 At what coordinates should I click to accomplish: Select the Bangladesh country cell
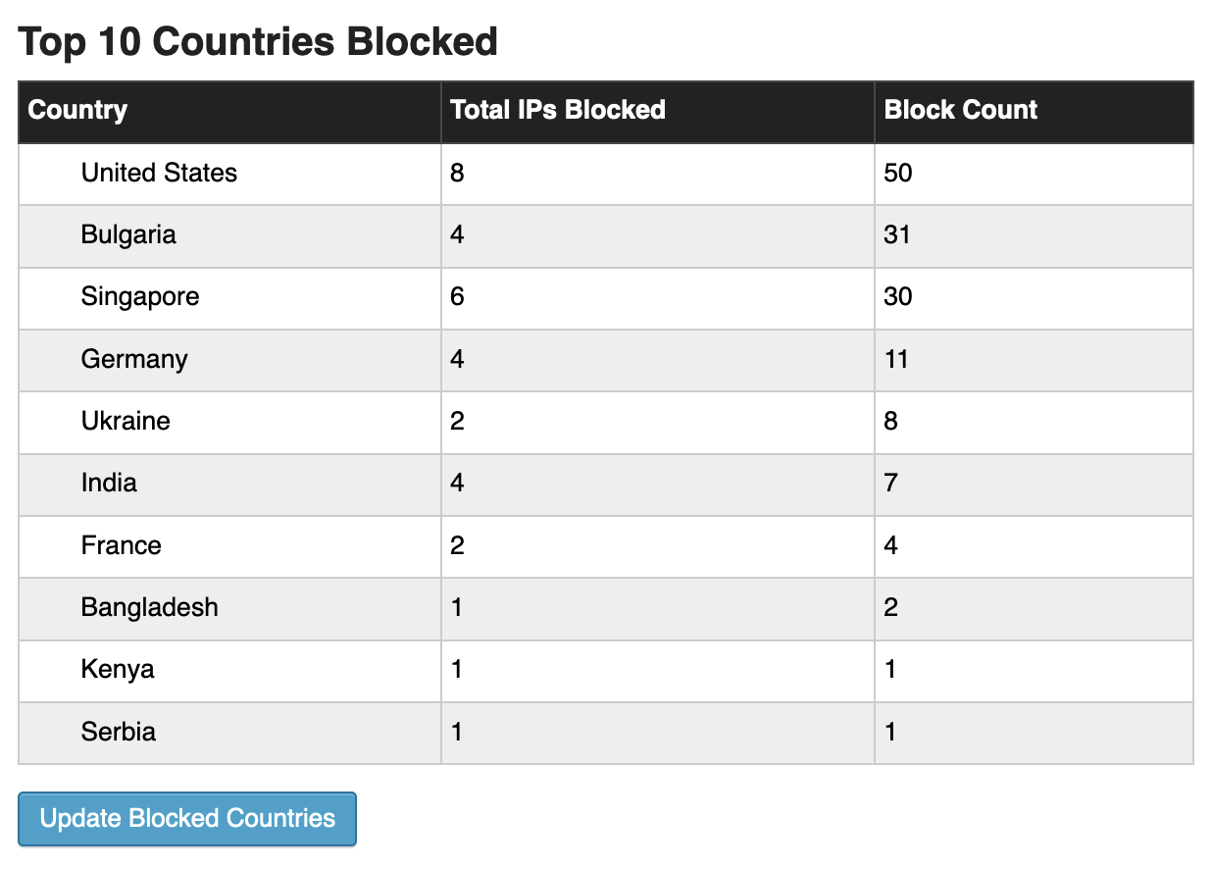pos(150,608)
